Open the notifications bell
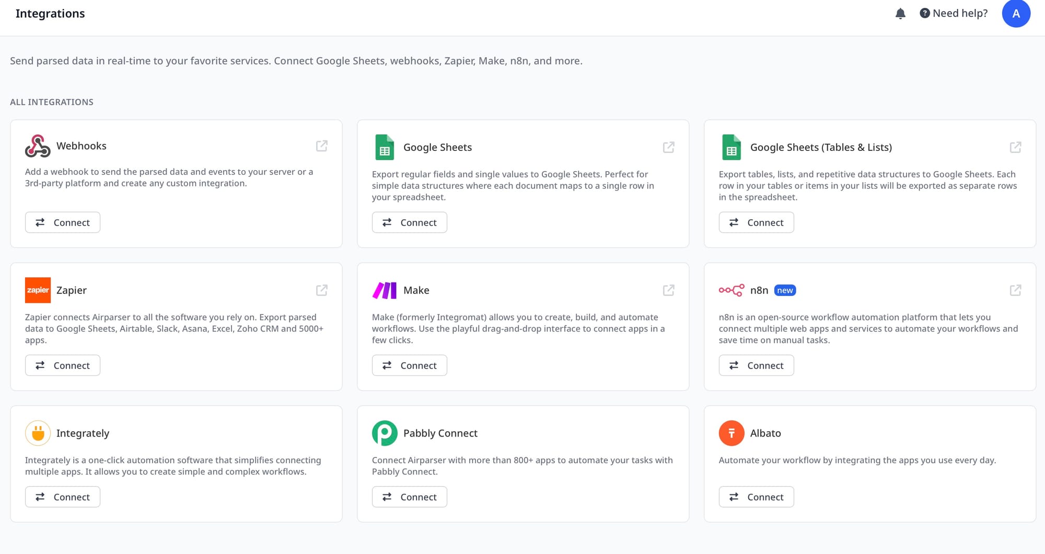This screenshot has width=1045, height=554. (900, 14)
